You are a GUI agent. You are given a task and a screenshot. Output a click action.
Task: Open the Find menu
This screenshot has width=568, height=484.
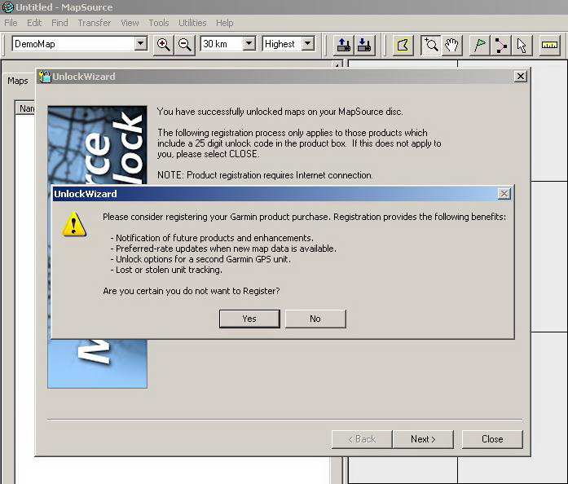click(x=59, y=23)
